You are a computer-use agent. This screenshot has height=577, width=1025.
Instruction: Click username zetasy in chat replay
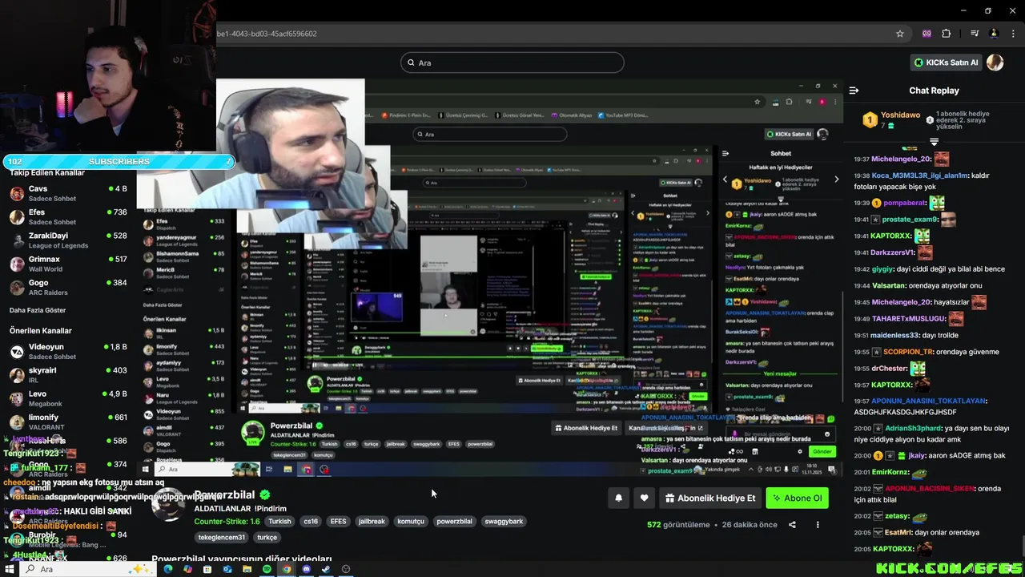[897, 516]
